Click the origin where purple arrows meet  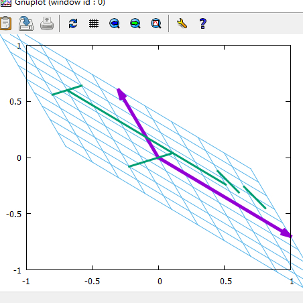click(x=158, y=158)
